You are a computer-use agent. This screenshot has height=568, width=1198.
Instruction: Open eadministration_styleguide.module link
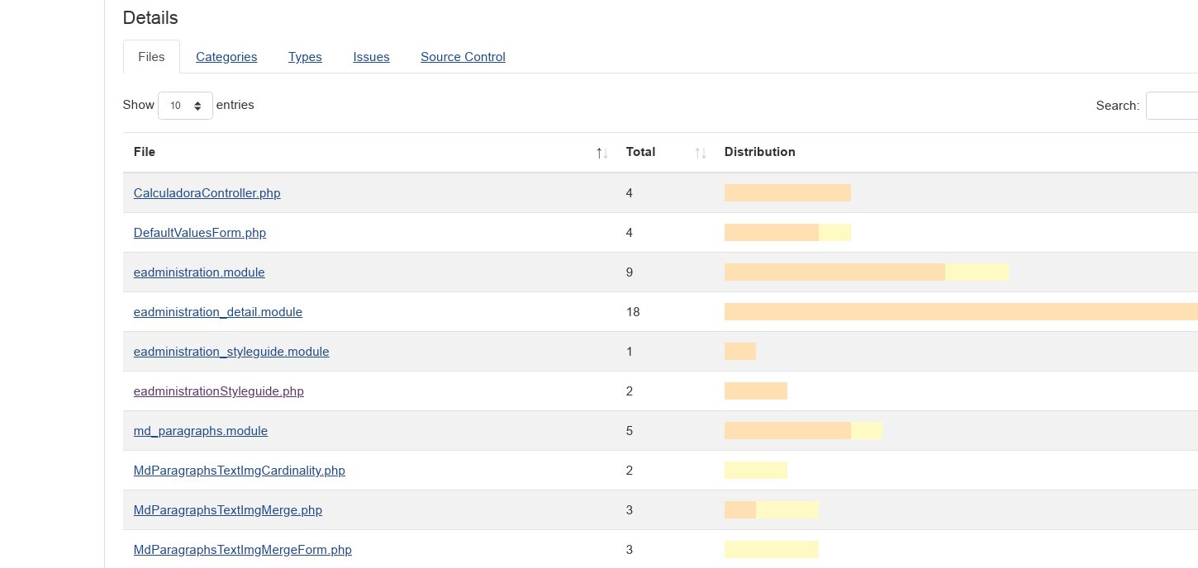click(x=231, y=352)
